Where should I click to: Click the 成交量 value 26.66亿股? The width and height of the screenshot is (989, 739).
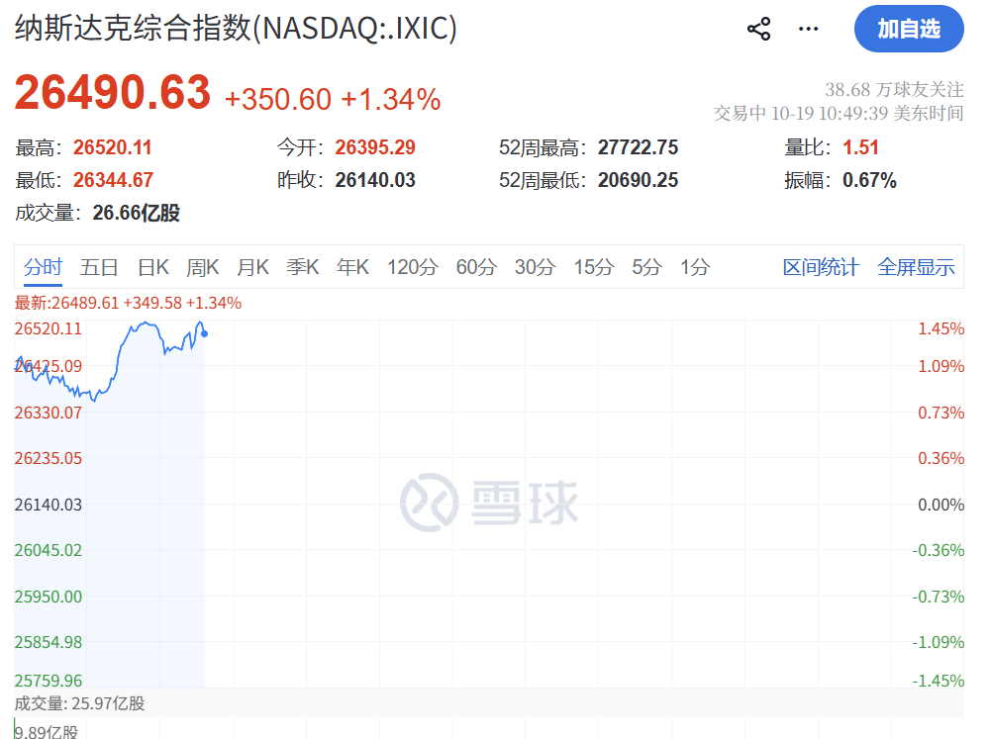137,213
